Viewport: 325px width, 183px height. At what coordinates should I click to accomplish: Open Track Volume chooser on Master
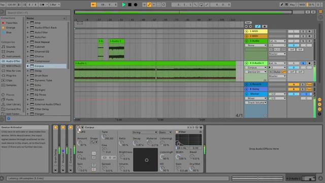coord(256,103)
